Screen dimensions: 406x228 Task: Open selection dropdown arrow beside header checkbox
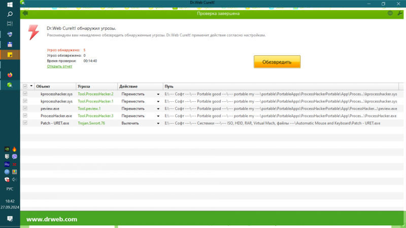(31, 86)
